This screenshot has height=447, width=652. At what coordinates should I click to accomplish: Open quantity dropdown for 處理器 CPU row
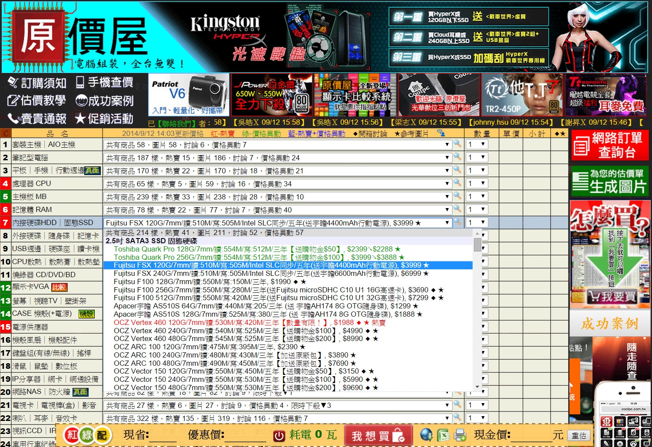point(477,183)
